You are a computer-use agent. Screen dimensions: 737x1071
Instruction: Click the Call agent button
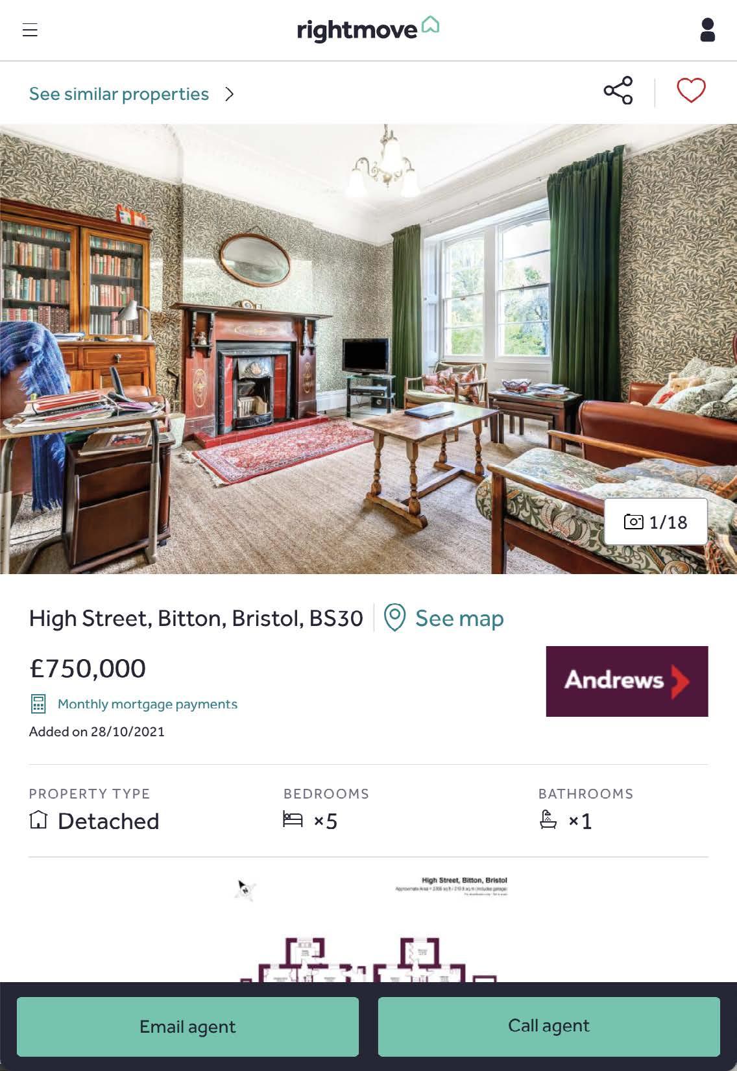click(549, 1026)
